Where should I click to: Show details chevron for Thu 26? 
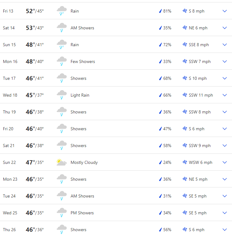point(225,230)
